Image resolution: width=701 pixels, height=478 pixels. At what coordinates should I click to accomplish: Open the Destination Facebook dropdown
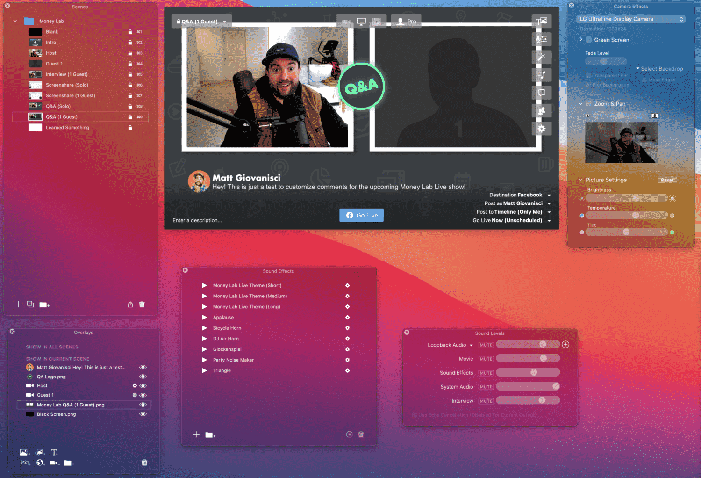(x=520, y=195)
